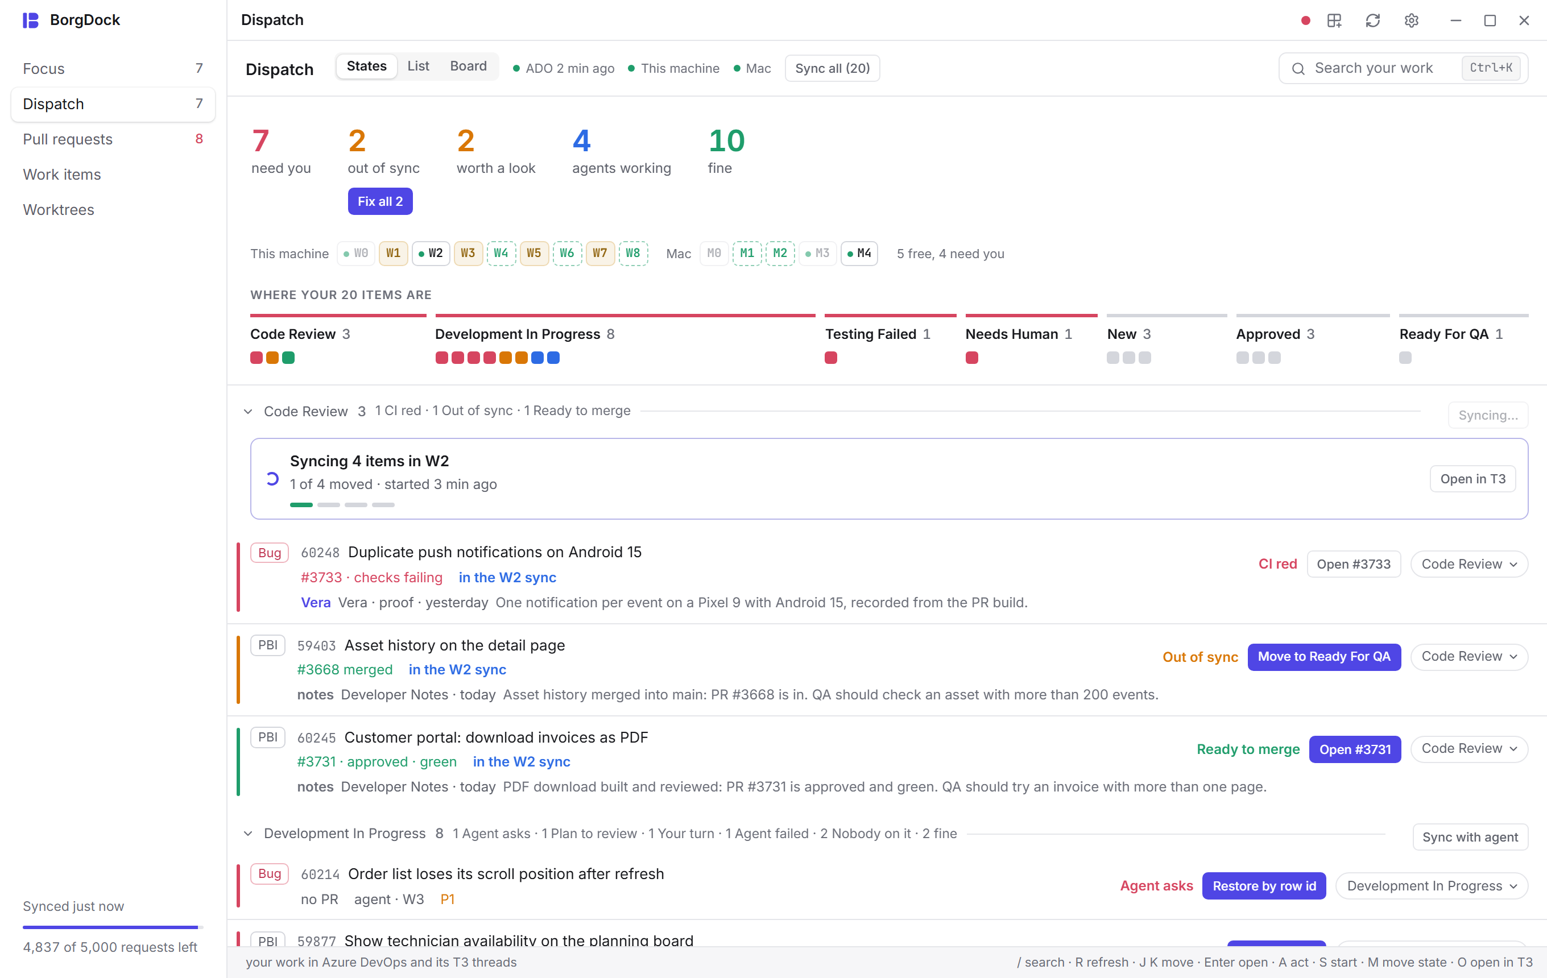Click the refresh icon in title bar
This screenshot has height=978, width=1547.
[x=1373, y=20]
